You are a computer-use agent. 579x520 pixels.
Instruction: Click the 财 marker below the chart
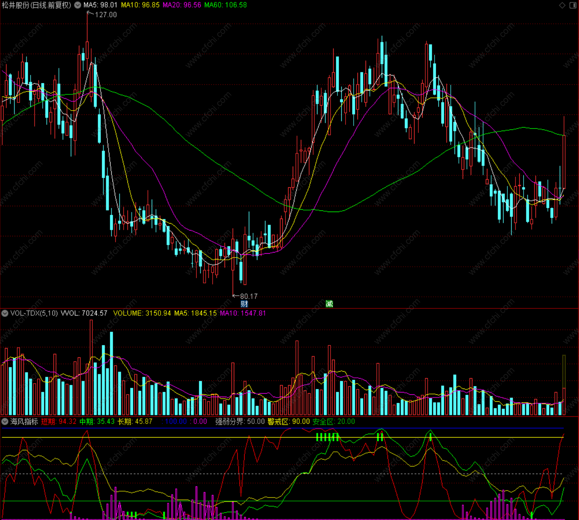click(x=244, y=304)
